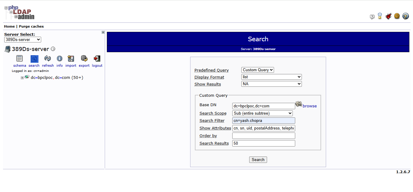The width and height of the screenshot is (413, 192).
Task: Click the dc=bpclpoc tree entry icon
Action: coord(27,77)
